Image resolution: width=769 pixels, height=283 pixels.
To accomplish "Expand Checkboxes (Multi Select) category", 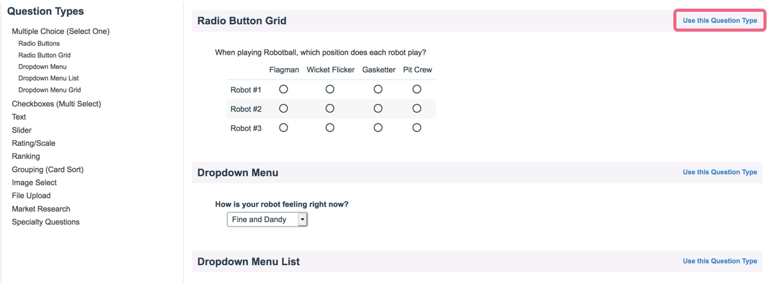I will [x=56, y=104].
